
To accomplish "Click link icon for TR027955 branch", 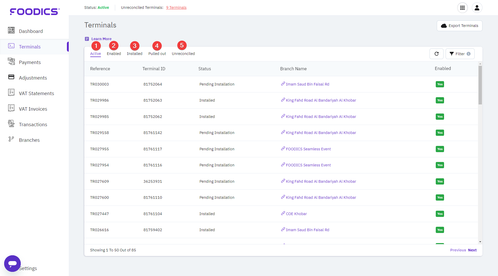I will pyautogui.click(x=283, y=148).
